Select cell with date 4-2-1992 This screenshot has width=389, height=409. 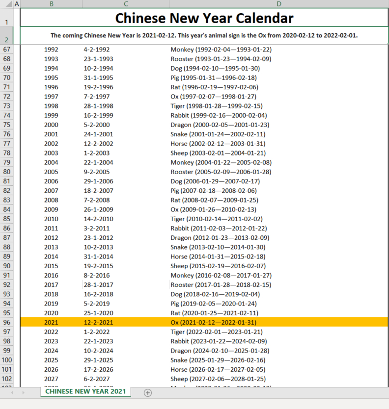tap(126, 50)
